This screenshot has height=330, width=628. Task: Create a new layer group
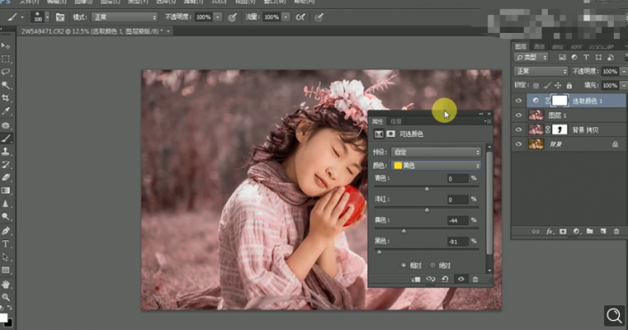(x=590, y=231)
